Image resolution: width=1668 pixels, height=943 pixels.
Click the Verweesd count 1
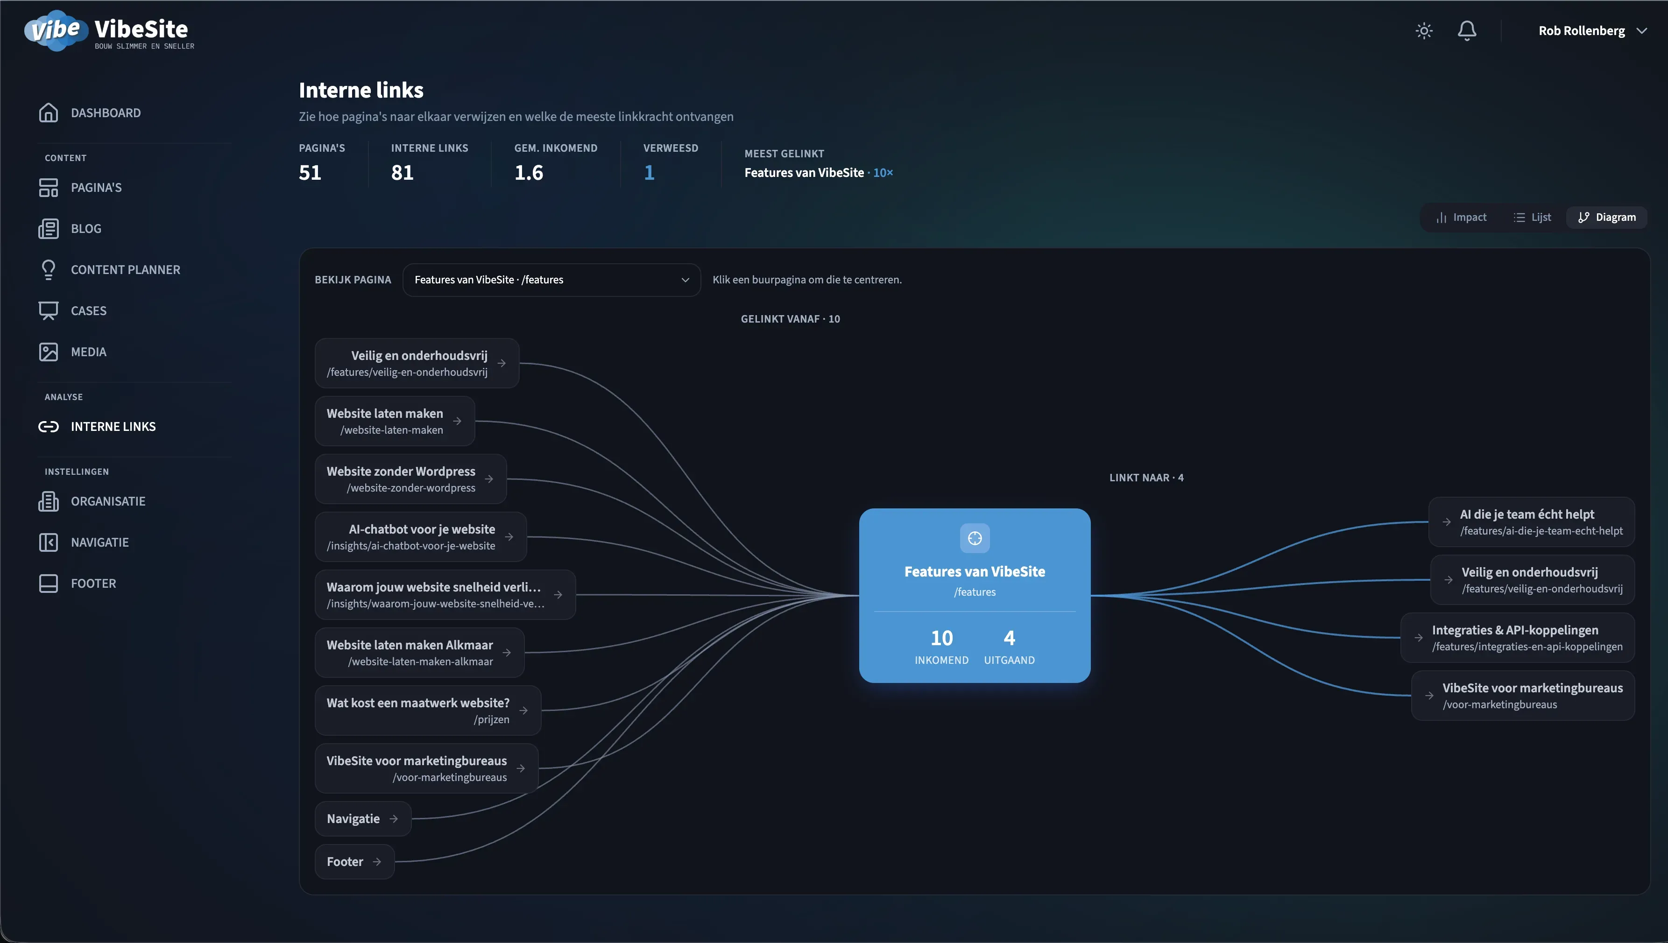(649, 172)
